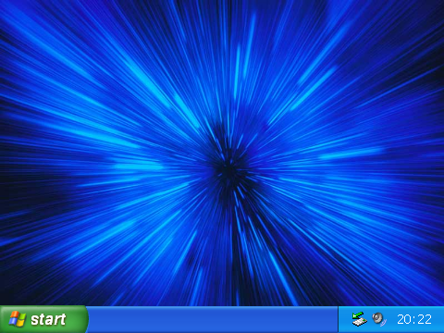
Task: Click the red-green-blue-yellow Windows logo
Action: click(18, 319)
